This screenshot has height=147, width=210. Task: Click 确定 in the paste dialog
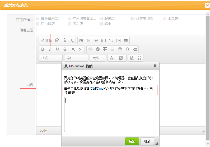pyautogui.click(x=132, y=141)
